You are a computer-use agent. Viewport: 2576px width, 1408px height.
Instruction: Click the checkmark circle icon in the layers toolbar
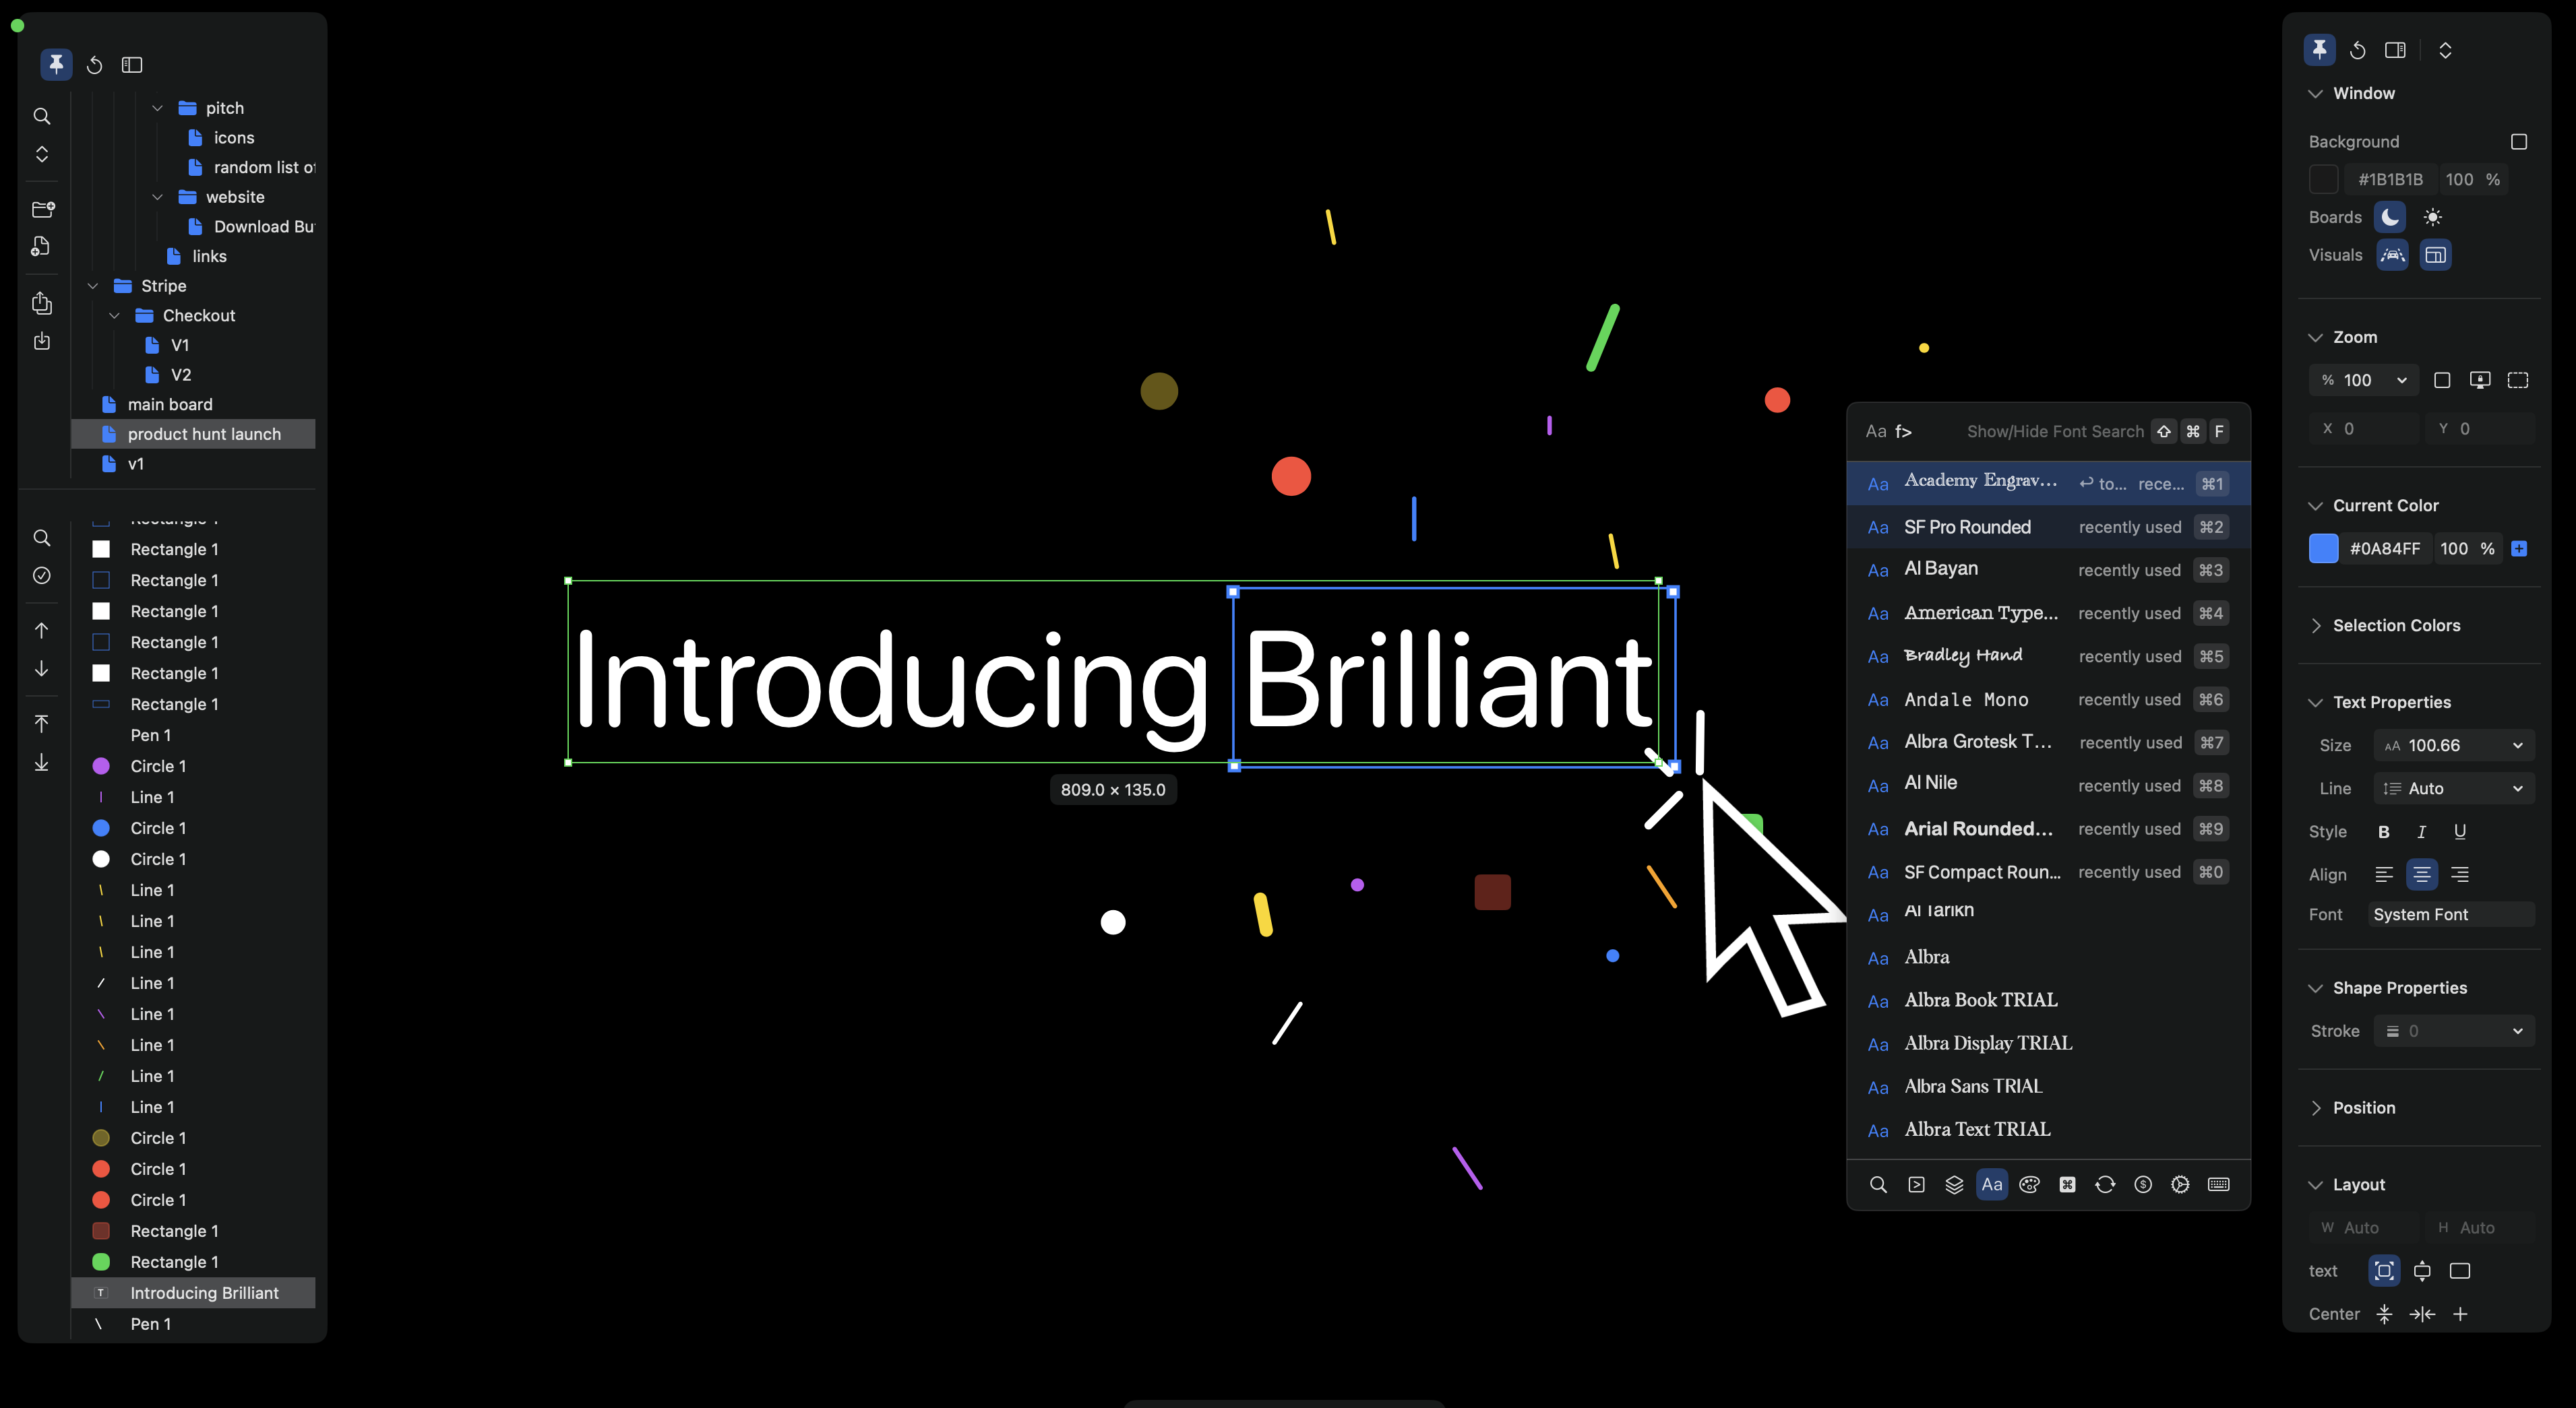pos(42,575)
